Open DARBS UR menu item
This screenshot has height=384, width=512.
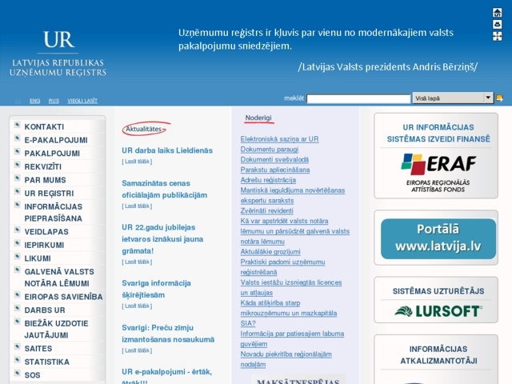[x=45, y=310]
